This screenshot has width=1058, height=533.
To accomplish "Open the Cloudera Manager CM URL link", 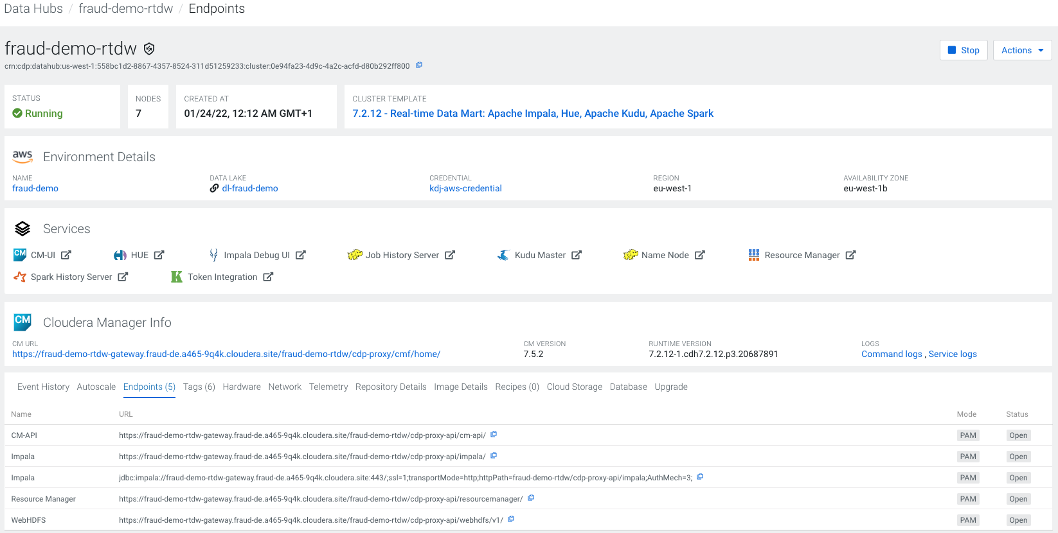I will [226, 354].
